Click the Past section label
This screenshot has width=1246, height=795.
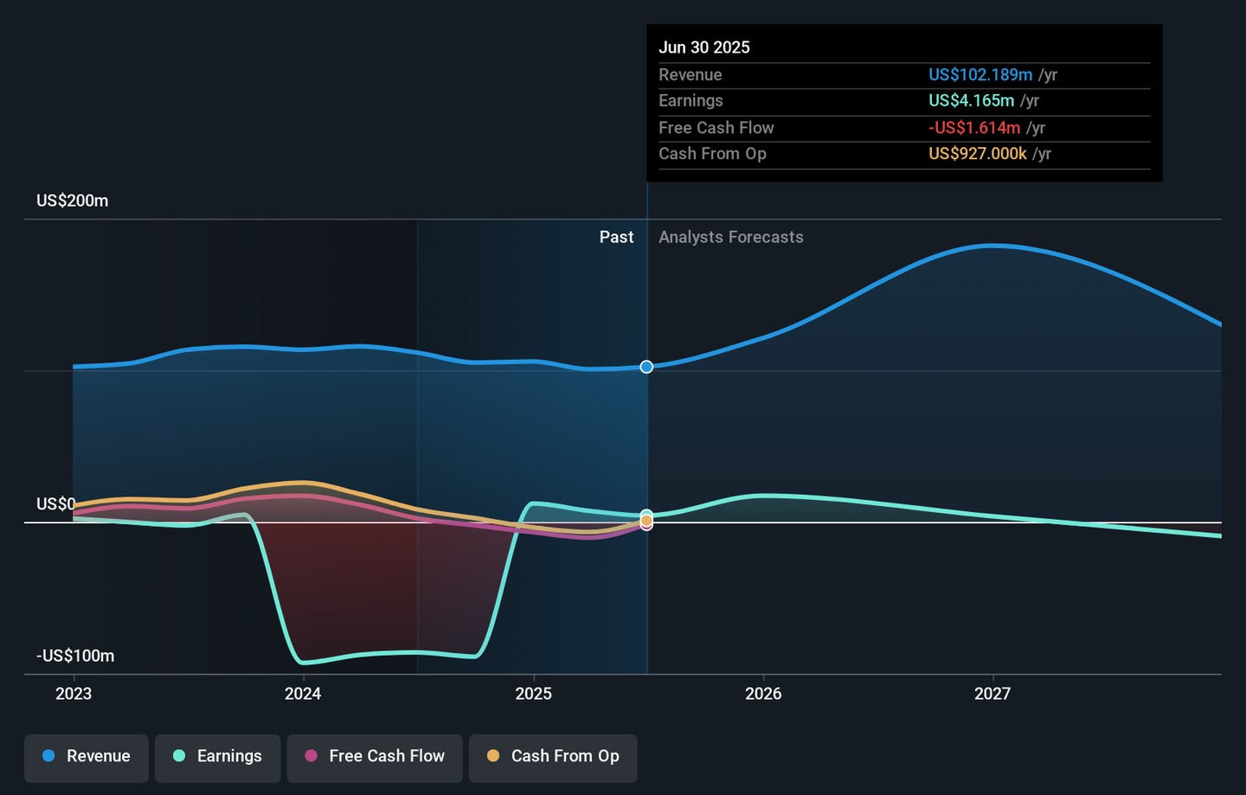click(616, 237)
